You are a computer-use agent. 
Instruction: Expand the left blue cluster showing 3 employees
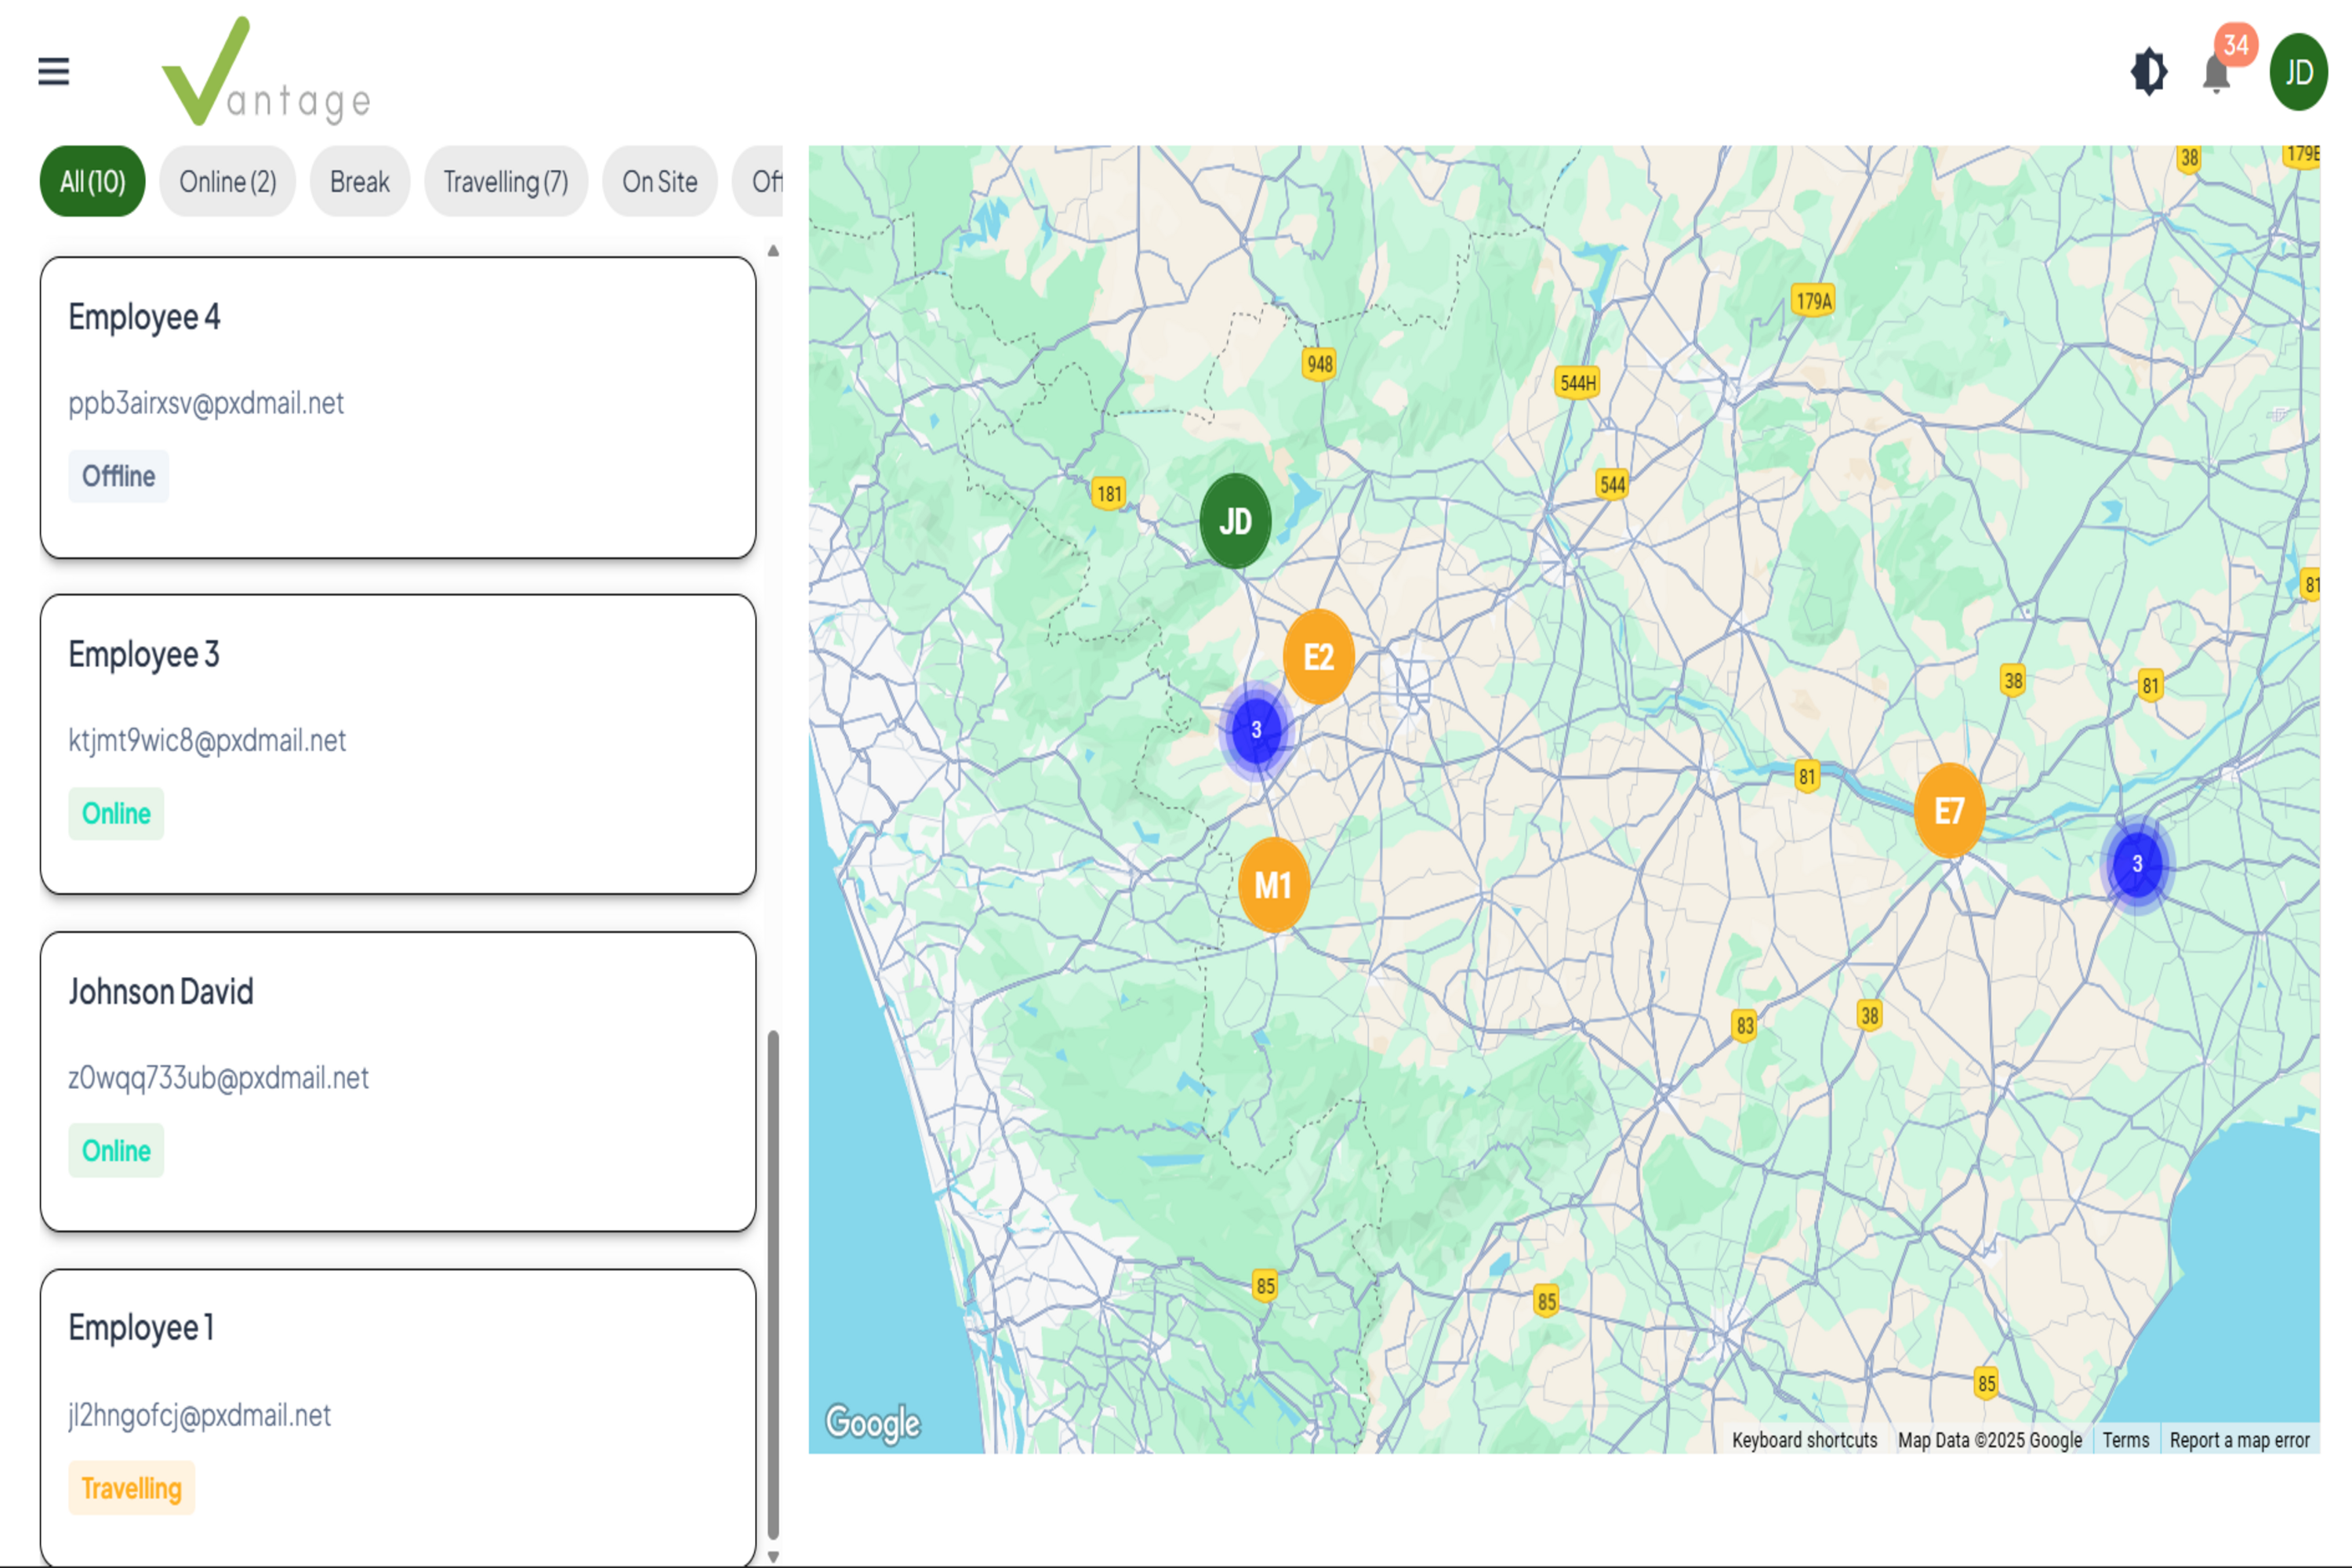point(1255,729)
